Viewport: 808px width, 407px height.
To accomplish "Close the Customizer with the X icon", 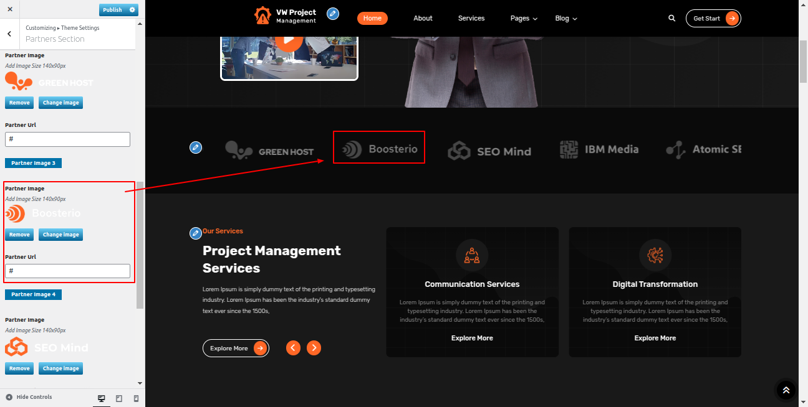I will click(9, 9).
